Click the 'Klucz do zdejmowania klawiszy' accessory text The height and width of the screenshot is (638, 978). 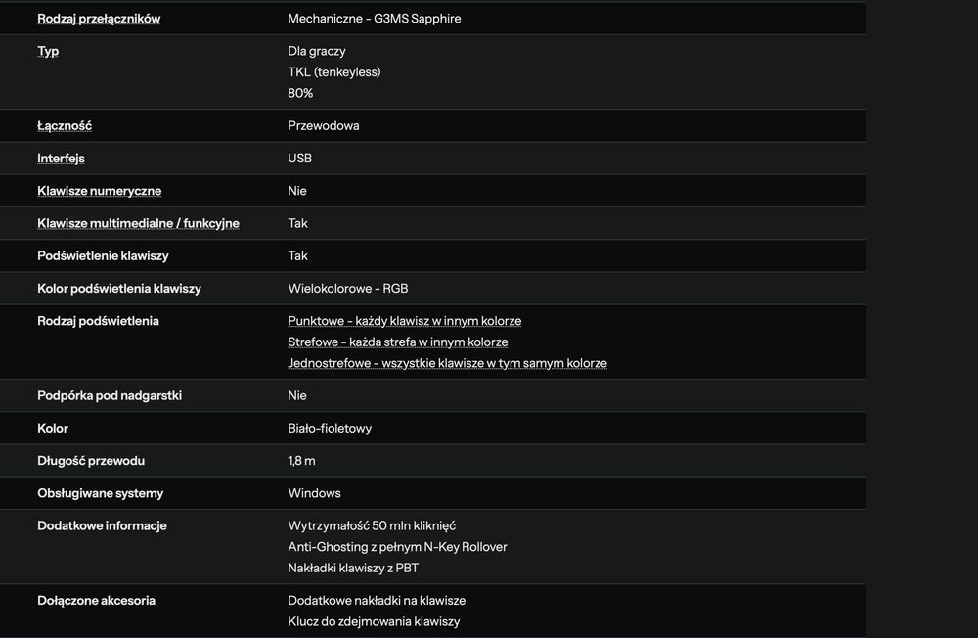(374, 621)
